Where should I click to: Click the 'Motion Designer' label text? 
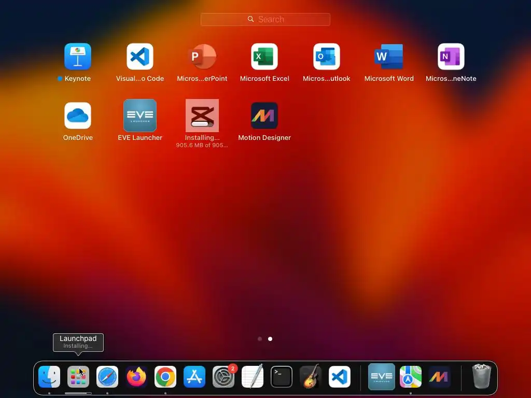click(x=264, y=137)
